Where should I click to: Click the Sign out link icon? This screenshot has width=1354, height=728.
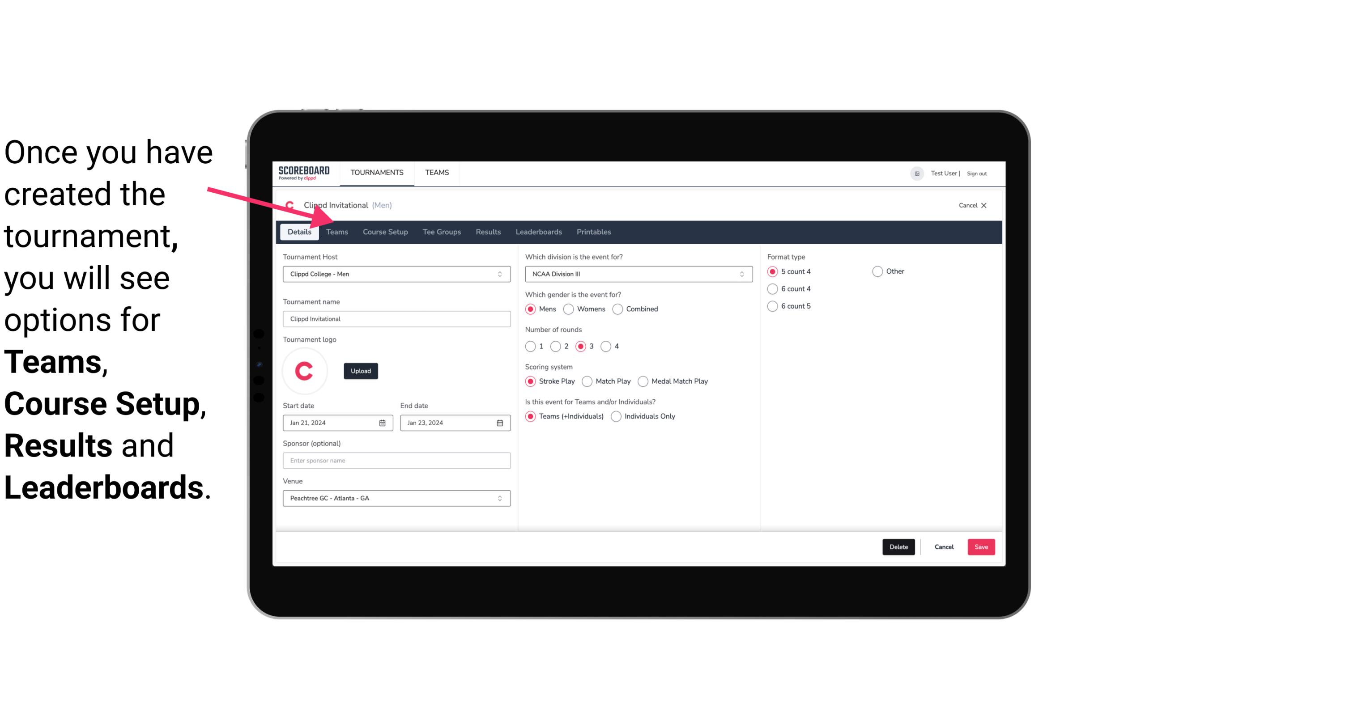(x=979, y=173)
